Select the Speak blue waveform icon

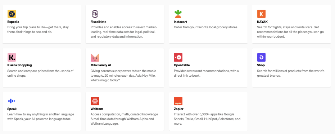coord(12,101)
